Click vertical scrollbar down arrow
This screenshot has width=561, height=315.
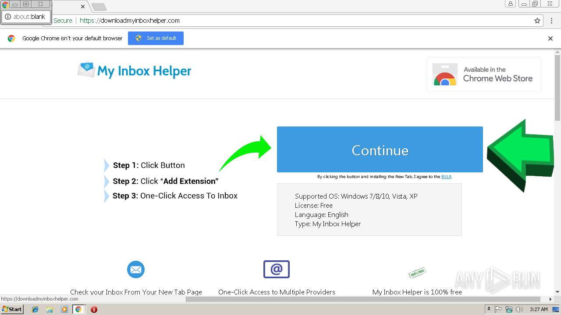pos(557,292)
